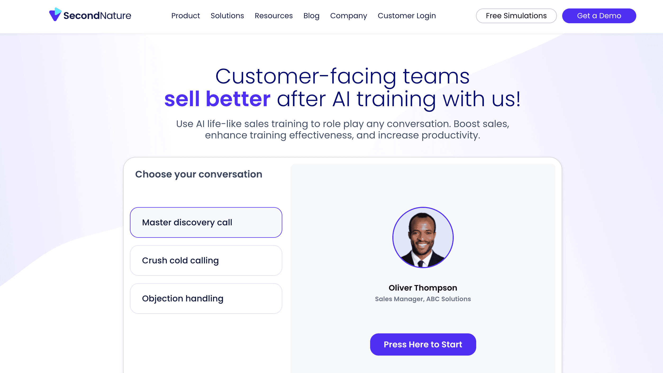Click the Product menu item

pyautogui.click(x=185, y=16)
